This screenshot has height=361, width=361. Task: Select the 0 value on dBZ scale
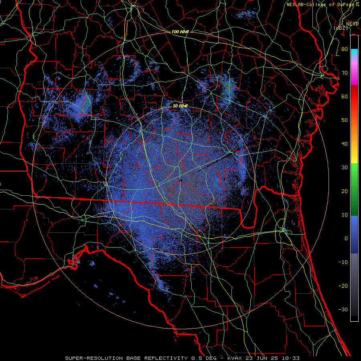click(346, 239)
